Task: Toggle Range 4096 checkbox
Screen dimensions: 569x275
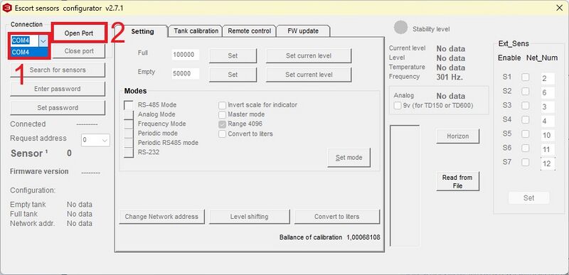Action: point(223,124)
